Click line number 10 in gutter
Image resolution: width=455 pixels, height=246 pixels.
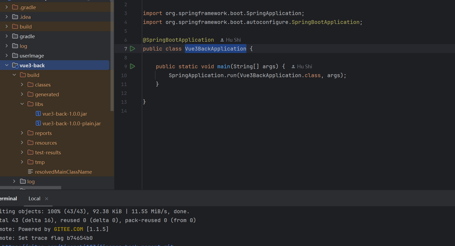point(124,76)
